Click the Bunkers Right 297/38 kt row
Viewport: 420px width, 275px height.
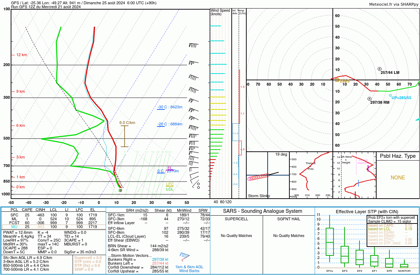(138, 259)
